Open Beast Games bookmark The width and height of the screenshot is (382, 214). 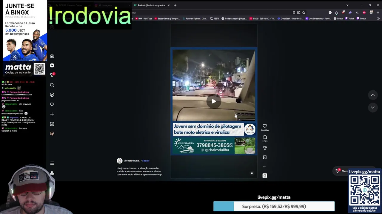point(167,18)
